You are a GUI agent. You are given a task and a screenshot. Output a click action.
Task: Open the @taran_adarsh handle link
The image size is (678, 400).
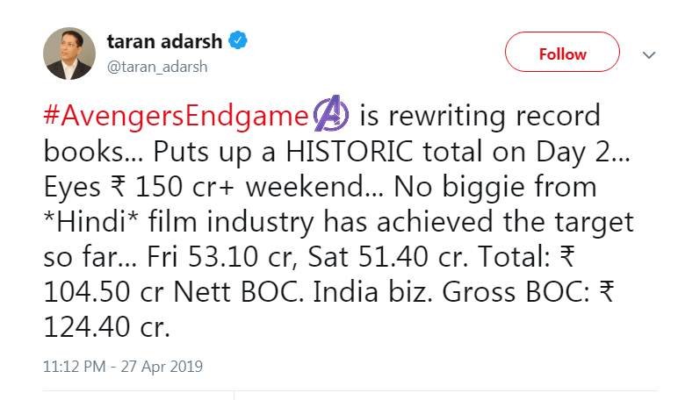157,67
